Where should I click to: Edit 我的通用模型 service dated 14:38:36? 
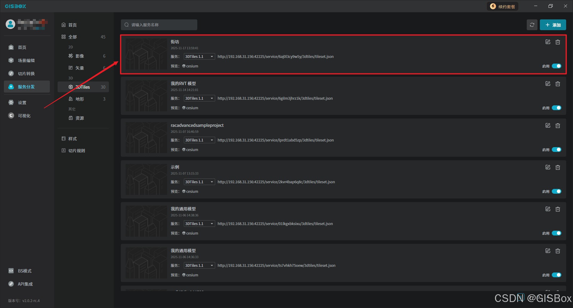(548, 209)
